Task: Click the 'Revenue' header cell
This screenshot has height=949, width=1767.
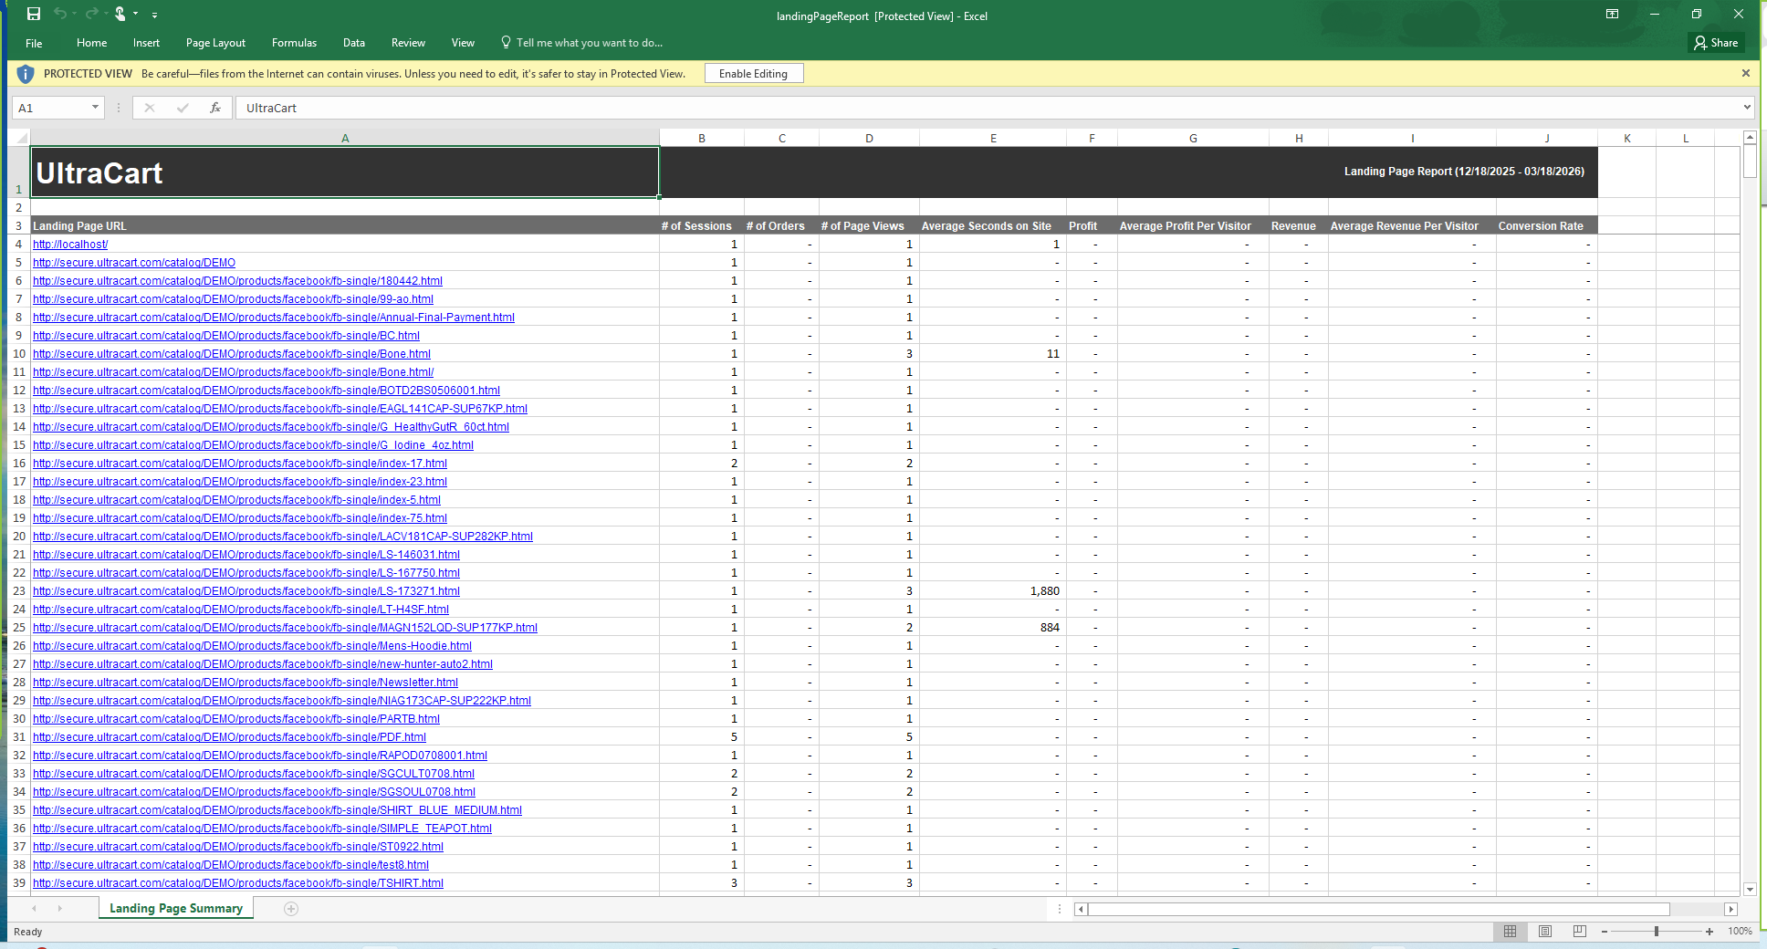Action: (1298, 225)
